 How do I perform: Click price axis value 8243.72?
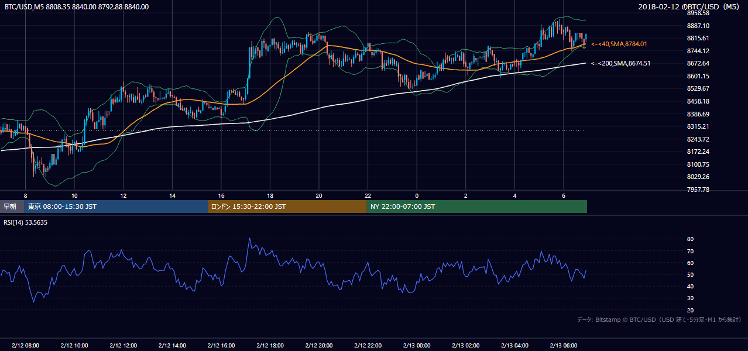click(x=698, y=139)
